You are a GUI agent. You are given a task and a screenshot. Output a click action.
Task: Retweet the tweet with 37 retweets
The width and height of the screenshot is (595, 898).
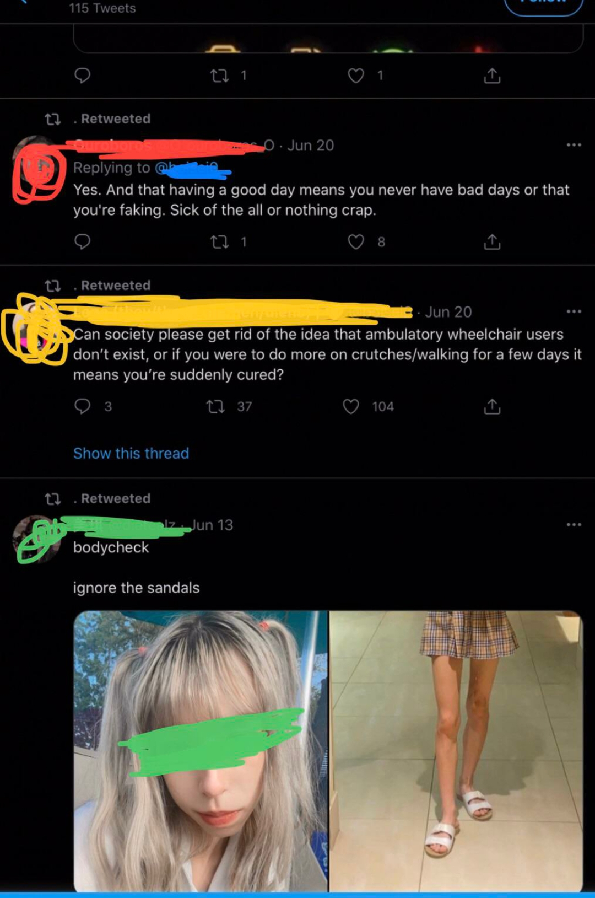pyautogui.click(x=215, y=406)
